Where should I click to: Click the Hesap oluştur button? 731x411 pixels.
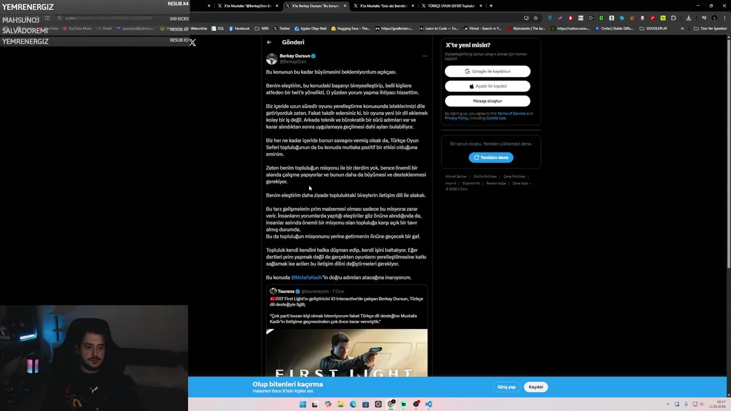[x=488, y=101]
